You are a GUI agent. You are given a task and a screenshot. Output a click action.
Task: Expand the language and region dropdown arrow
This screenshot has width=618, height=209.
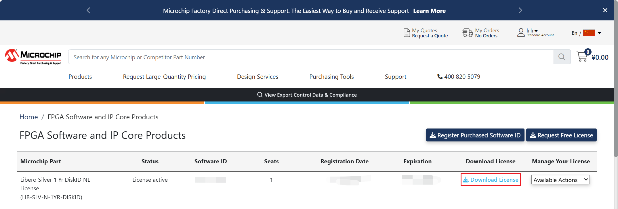pos(599,33)
